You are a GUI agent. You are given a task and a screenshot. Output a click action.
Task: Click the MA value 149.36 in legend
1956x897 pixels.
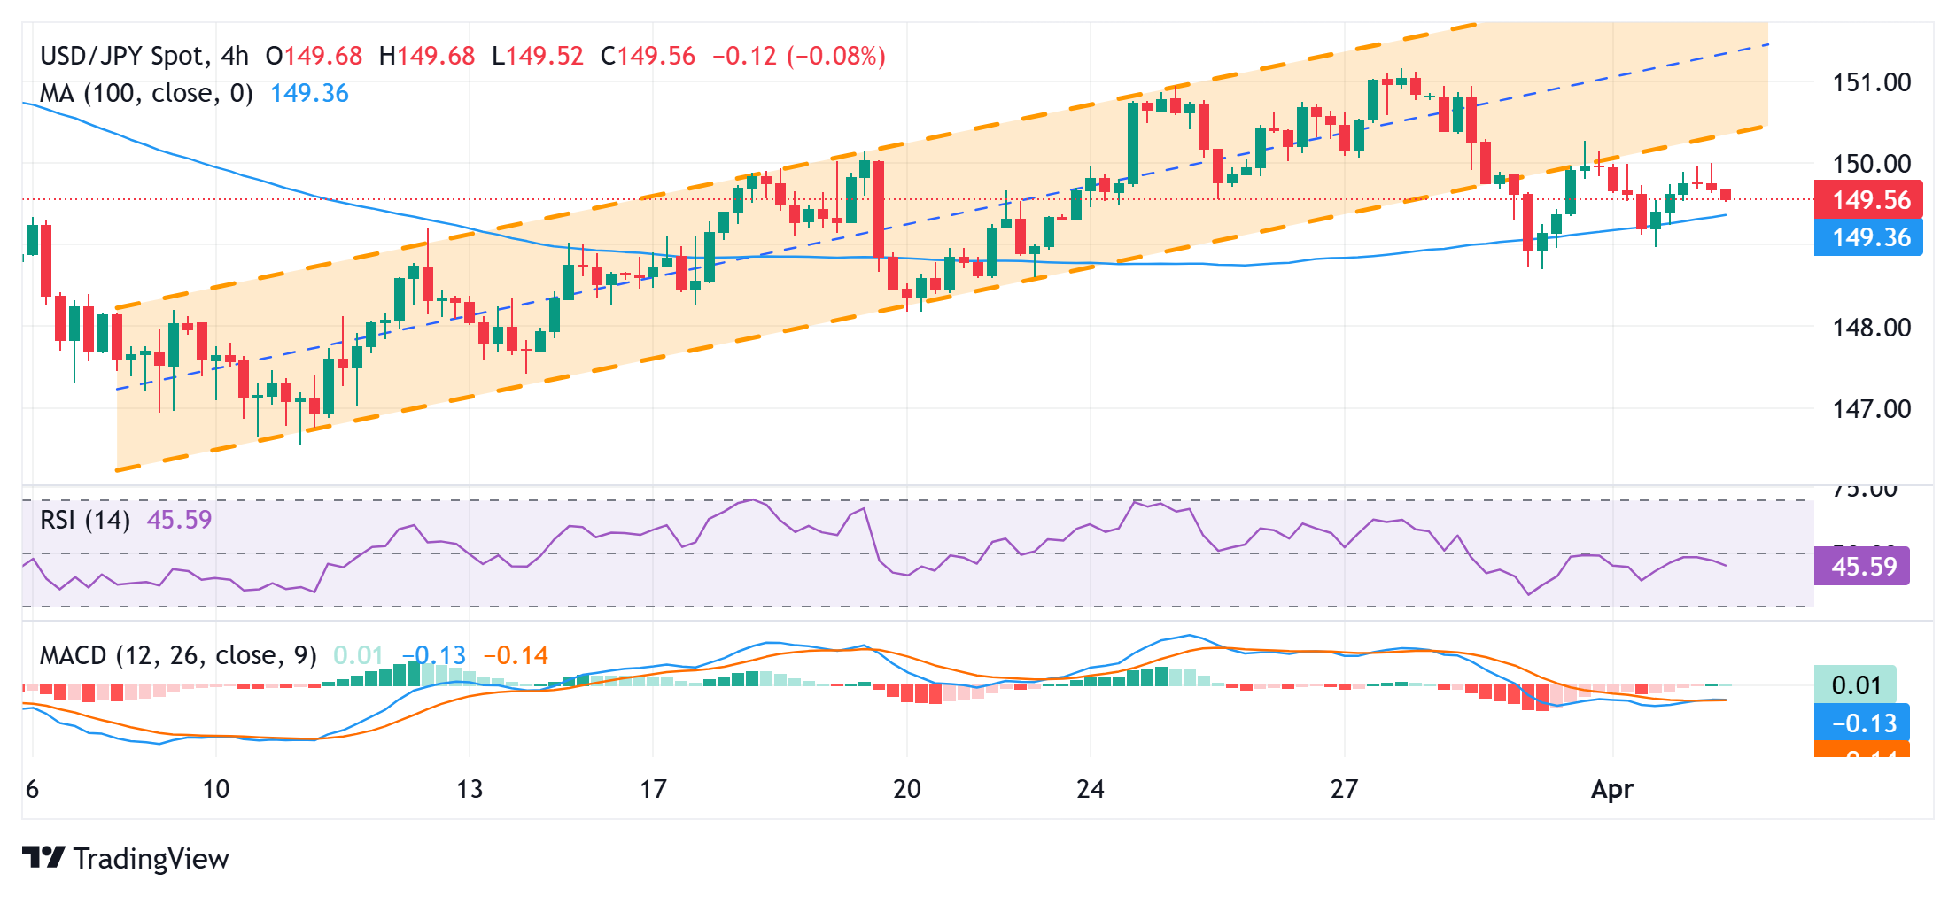coord(309,93)
